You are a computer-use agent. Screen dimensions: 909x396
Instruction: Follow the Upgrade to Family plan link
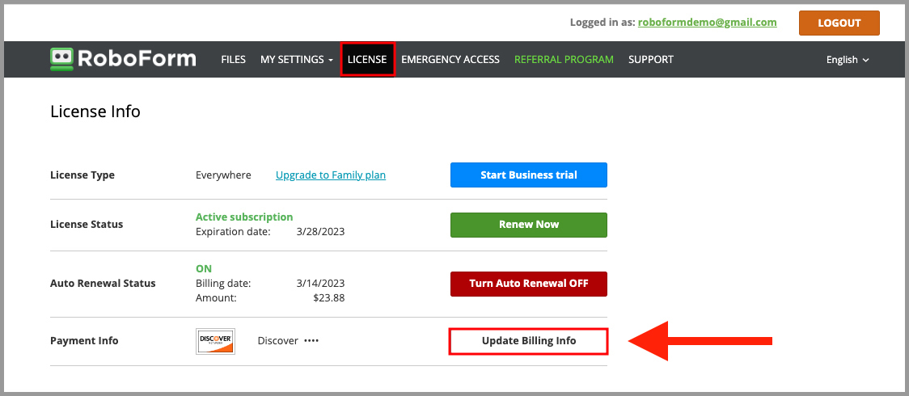[331, 175]
